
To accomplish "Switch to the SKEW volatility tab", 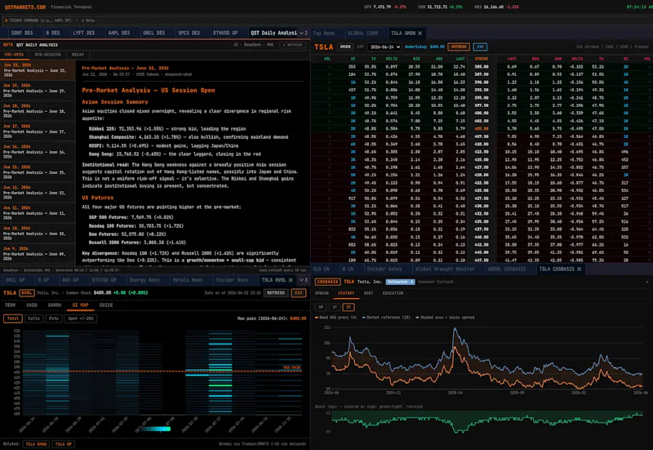I will coord(32,305).
